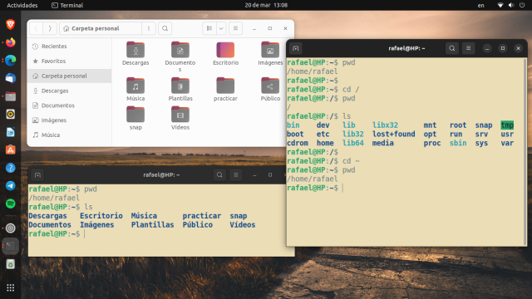Screen dimensions: 532x299
Task: Open the Descargas folder icon
Action: [x=135, y=50]
